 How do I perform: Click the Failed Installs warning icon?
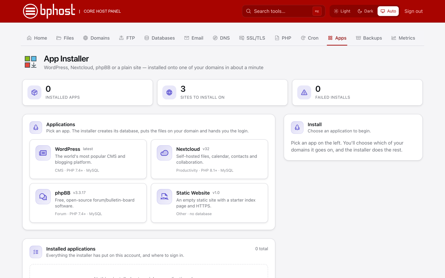tap(304, 92)
